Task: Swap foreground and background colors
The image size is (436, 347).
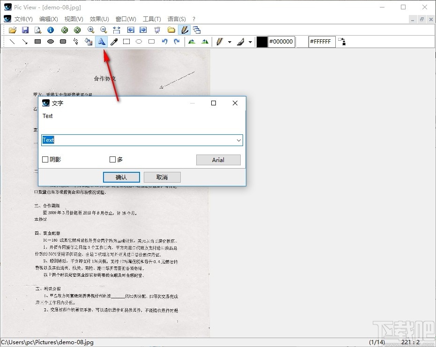Action: pyautogui.click(x=342, y=42)
